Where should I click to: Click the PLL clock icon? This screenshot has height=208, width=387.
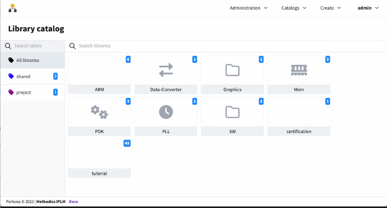coord(166,112)
